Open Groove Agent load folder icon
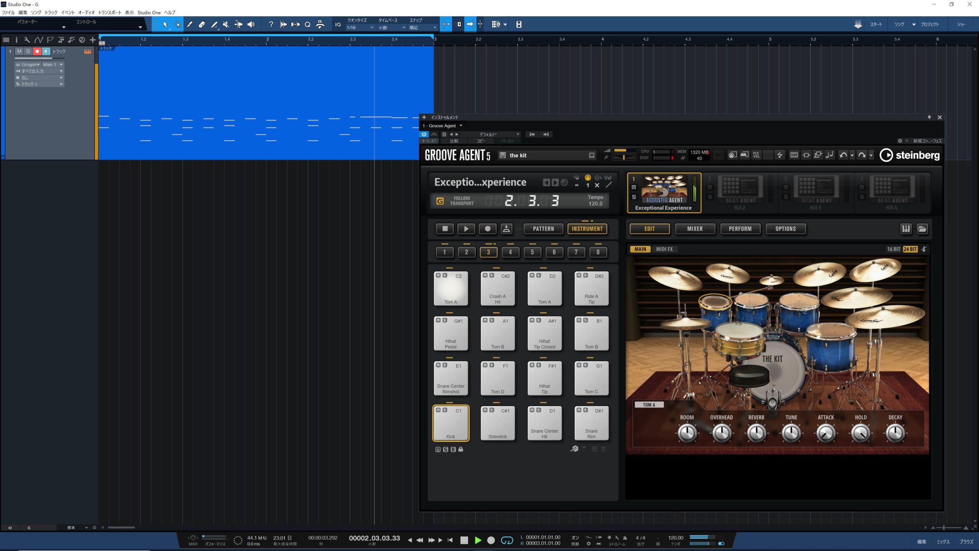979x551 pixels. coord(922,229)
